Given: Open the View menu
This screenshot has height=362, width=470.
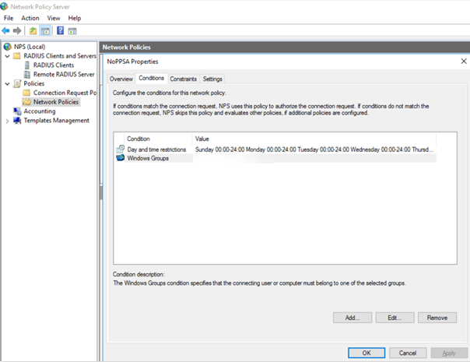Looking at the screenshot, I should 54,18.
